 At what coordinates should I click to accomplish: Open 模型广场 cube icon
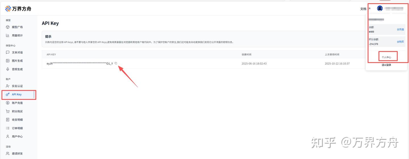click(x=8, y=27)
